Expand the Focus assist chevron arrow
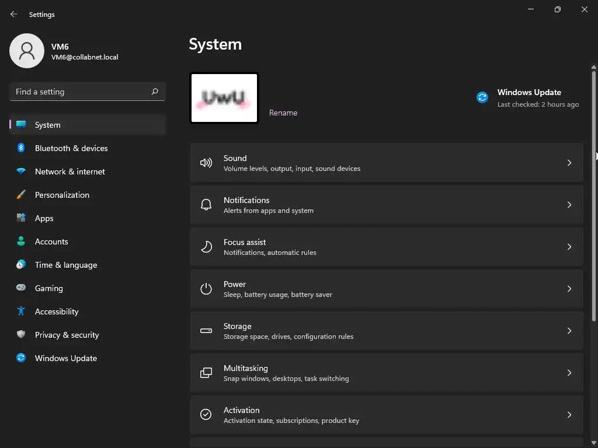Screen dimensions: 598x448 (x=569, y=247)
